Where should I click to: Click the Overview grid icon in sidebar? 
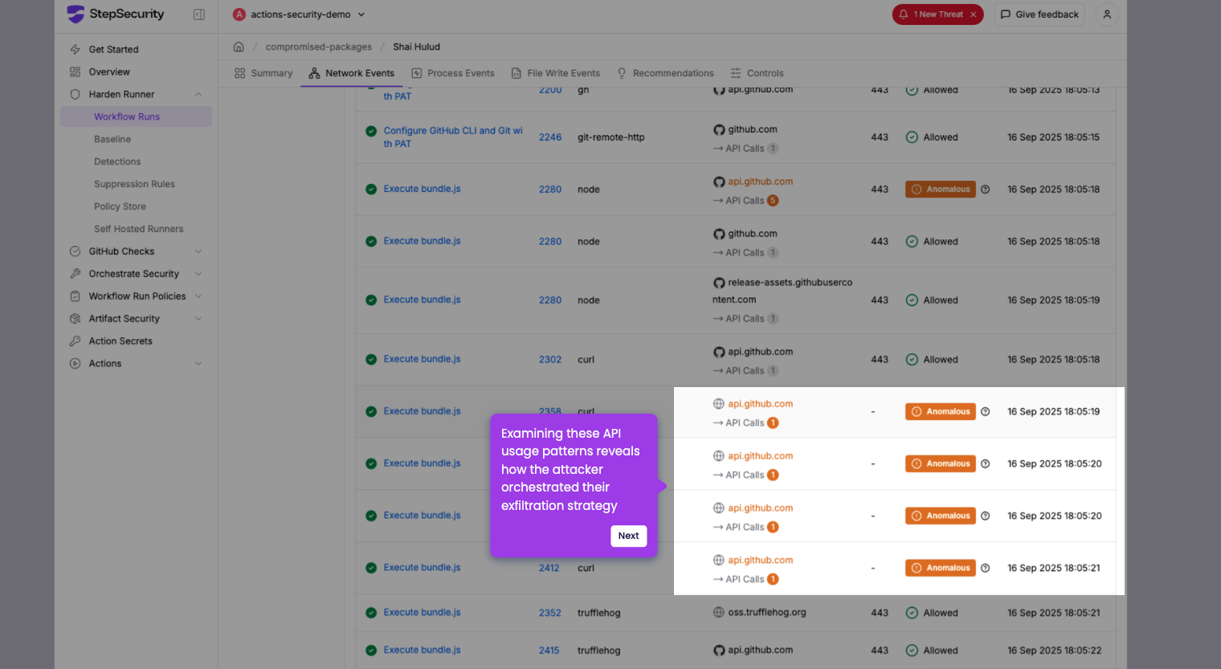click(x=74, y=71)
